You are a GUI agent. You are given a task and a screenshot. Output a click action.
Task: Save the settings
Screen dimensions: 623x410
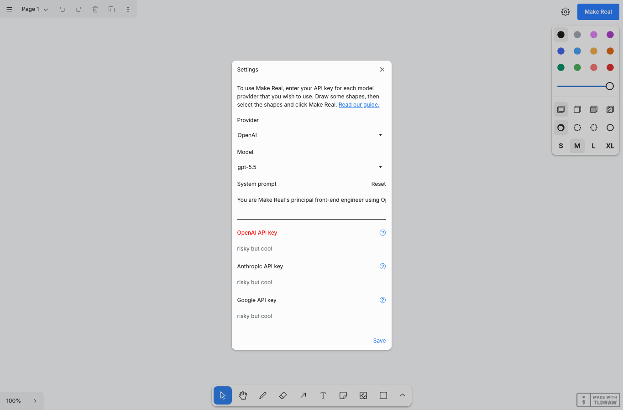pyautogui.click(x=379, y=341)
